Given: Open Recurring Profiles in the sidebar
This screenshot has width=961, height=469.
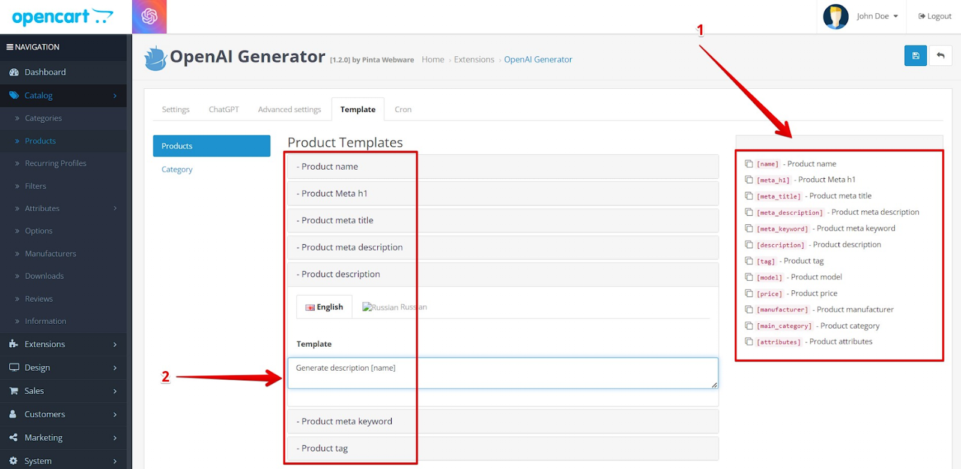Looking at the screenshot, I should (55, 163).
